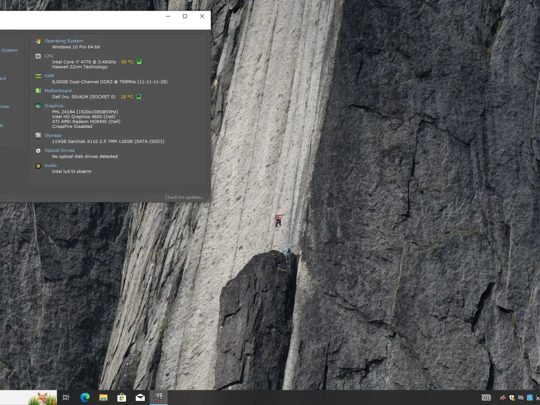Click the disconnected network icon in system tray
The width and height of the screenshot is (540, 405).
point(521,397)
